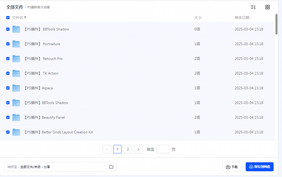
Task: Click the 0项 size value
Action: pyautogui.click(x=197, y=29)
